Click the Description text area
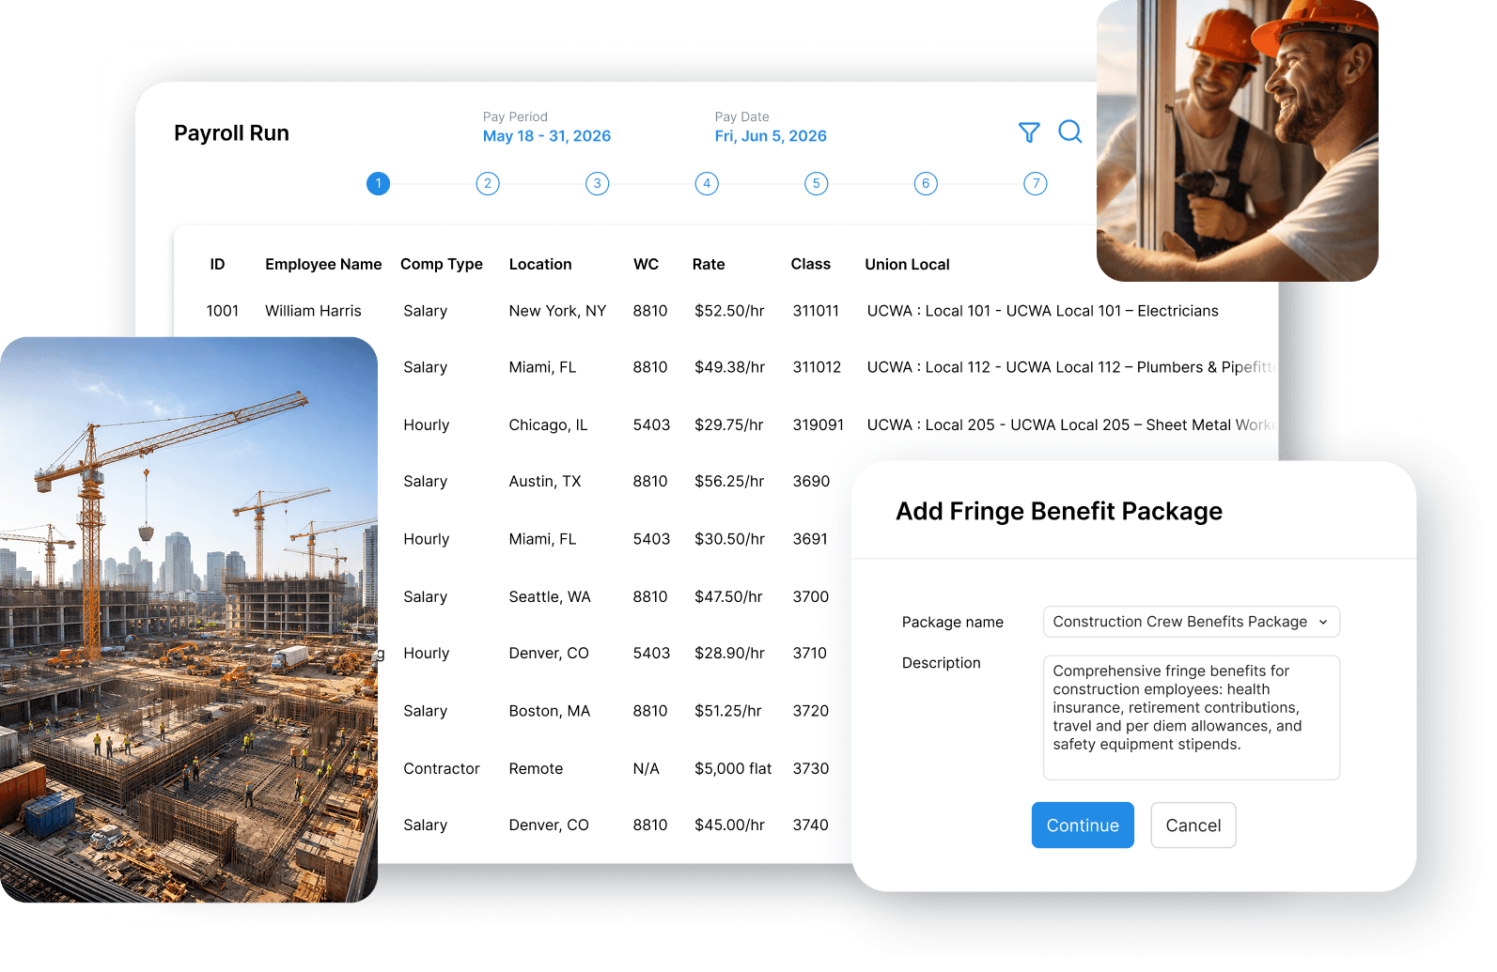Image resolution: width=1497 pixels, height=972 pixels. [x=1192, y=717]
